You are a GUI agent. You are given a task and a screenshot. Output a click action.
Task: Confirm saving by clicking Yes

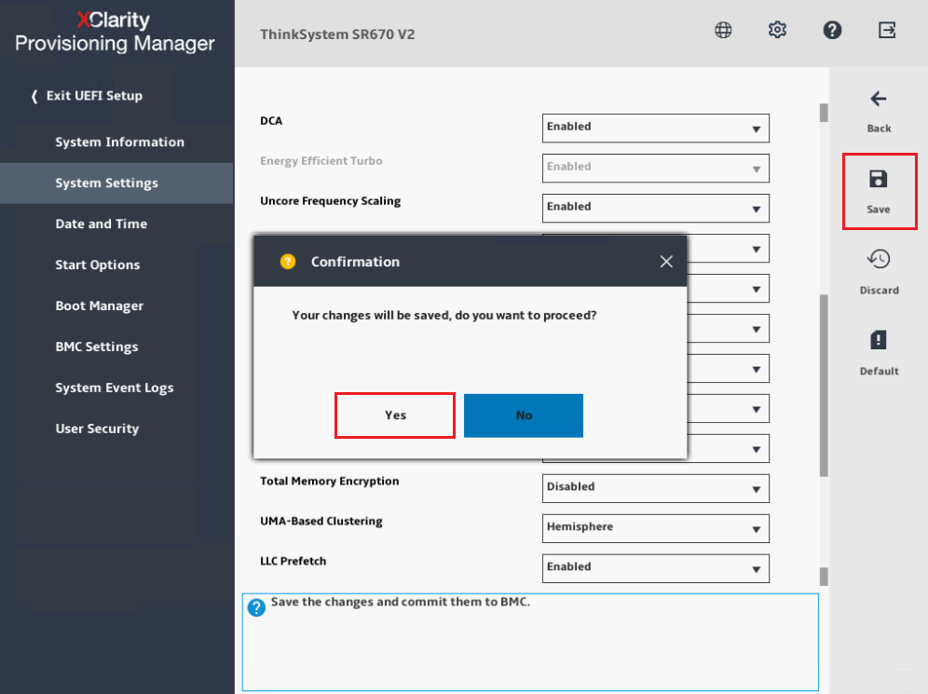[395, 415]
